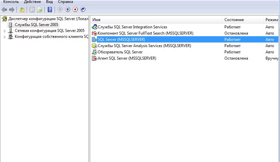This screenshot has height=162, width=280.
Task: Click the Диспетчер конфигурации root icon
Action: (x=5, y=19)
